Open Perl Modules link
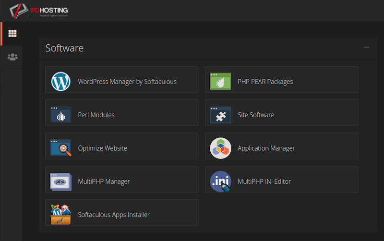Image resolution: width=384 pixels, height=241 pixels. click(x=96, y=115)
